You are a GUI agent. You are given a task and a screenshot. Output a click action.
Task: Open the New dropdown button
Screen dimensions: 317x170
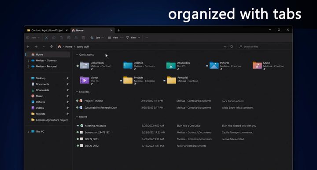click(x=33, y=38)
